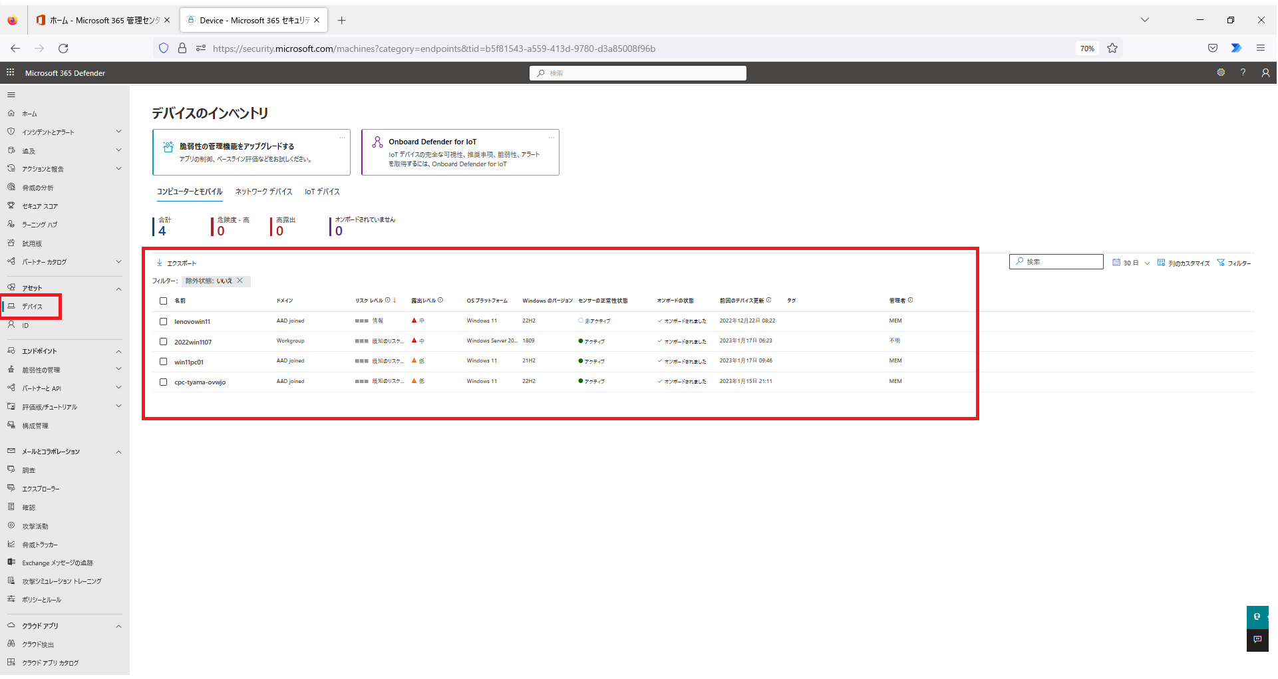Select the 2022win1107 row checkbox

[163, 341]
